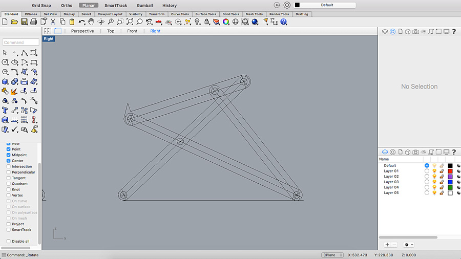
Task: Switch to the Perspective viewport tab
Action: point(82,31)
